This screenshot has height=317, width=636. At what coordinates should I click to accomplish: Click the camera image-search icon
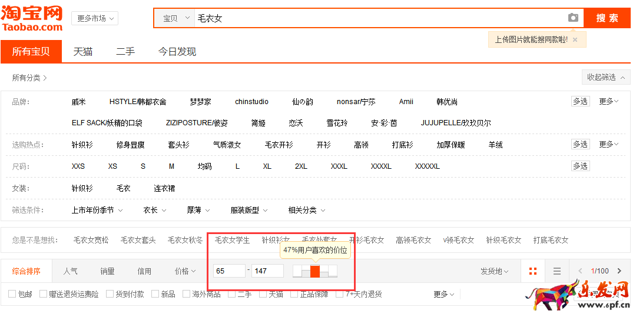573,18
